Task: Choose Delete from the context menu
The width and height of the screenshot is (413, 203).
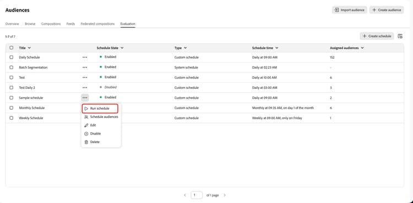Action: 101,142
